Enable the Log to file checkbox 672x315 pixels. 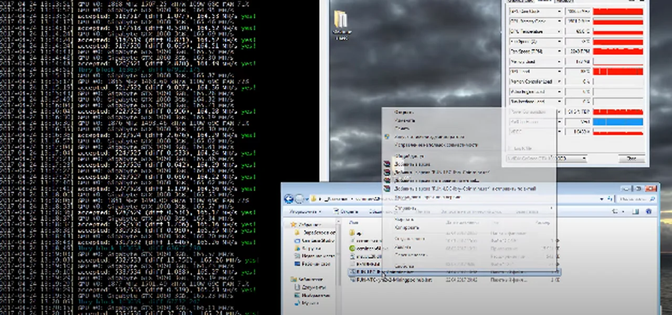click(509, 148)
